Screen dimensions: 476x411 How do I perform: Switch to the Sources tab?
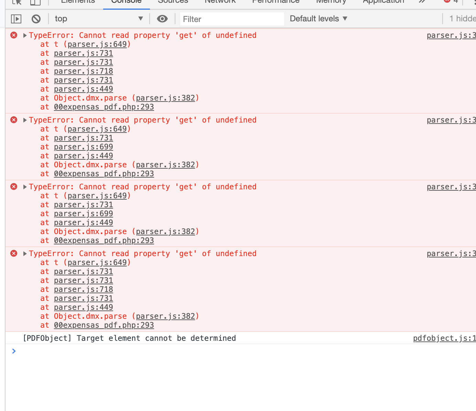click(x=173, y=2)
